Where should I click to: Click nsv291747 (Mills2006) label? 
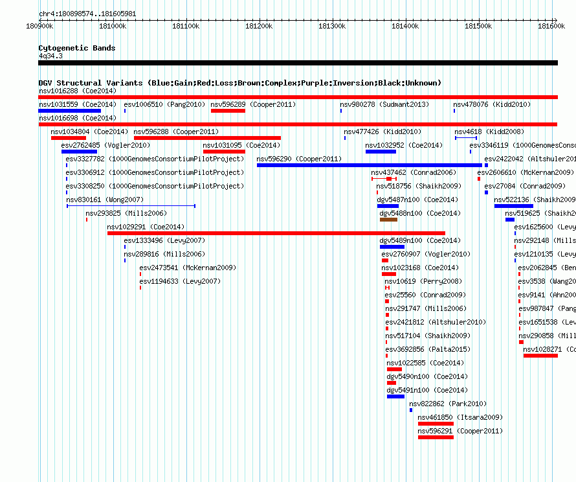click(426, 308)
